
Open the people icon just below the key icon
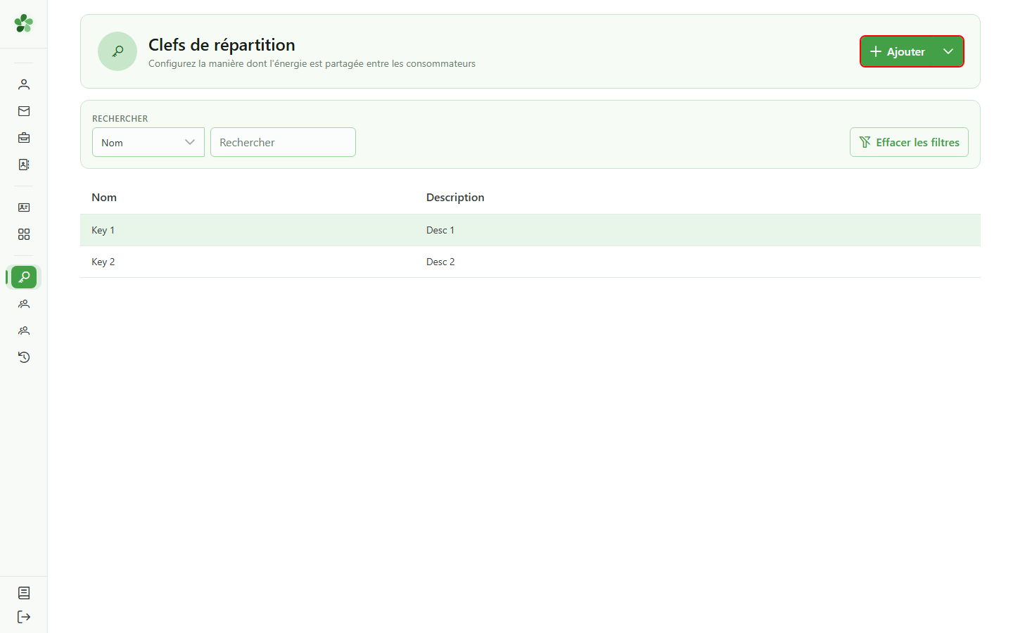pyautogui.click(x=24, y=304)
